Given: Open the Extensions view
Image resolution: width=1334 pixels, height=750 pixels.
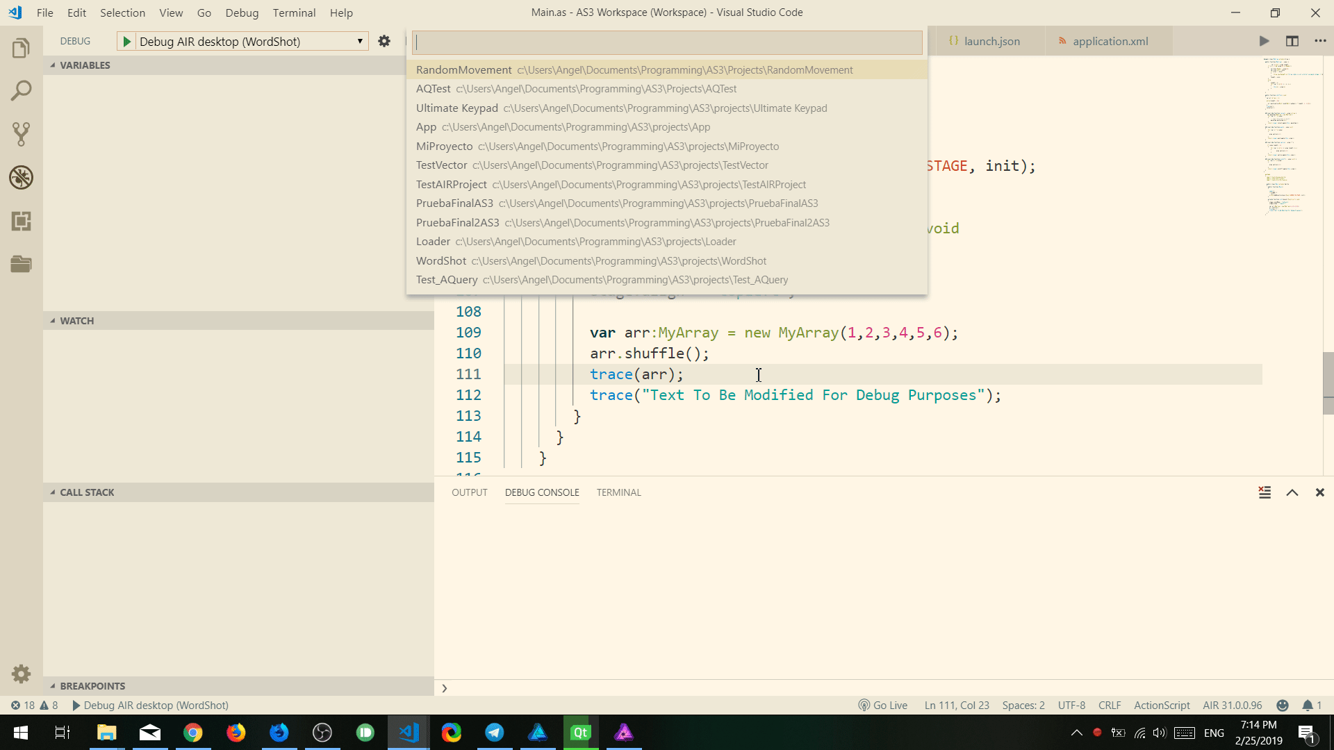Looking at the screenshot, I should [22, 222].
